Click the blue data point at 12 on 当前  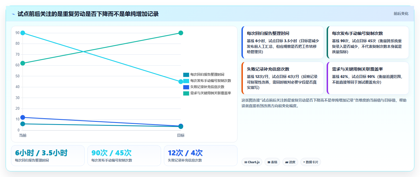pyautogui.click(x=23, y=117)
